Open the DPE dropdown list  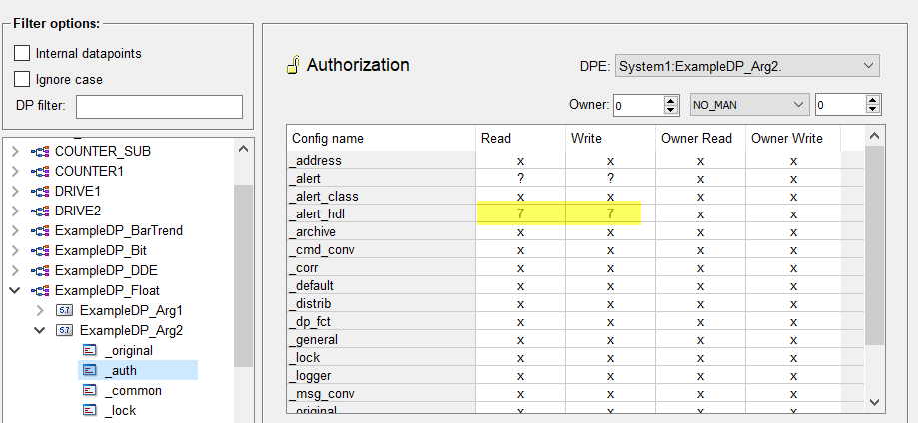pyautogui.click(x=866, y=66)
